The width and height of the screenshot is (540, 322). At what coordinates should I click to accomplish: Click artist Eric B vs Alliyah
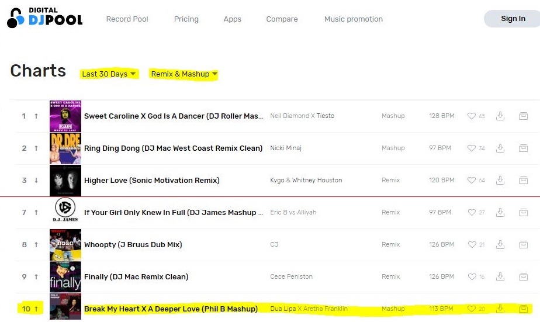tap(293, 213)
